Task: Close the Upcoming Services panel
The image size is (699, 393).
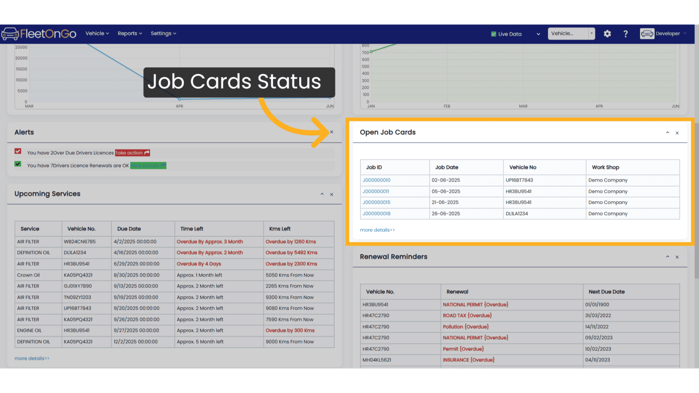Action: (x=332, y=195)
